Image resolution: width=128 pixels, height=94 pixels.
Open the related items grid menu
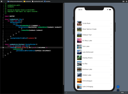(2, 1)
